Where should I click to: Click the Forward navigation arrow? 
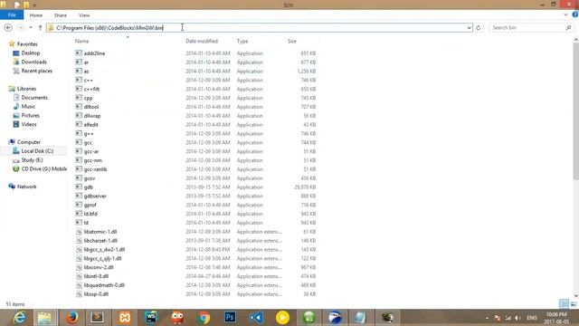21,28
